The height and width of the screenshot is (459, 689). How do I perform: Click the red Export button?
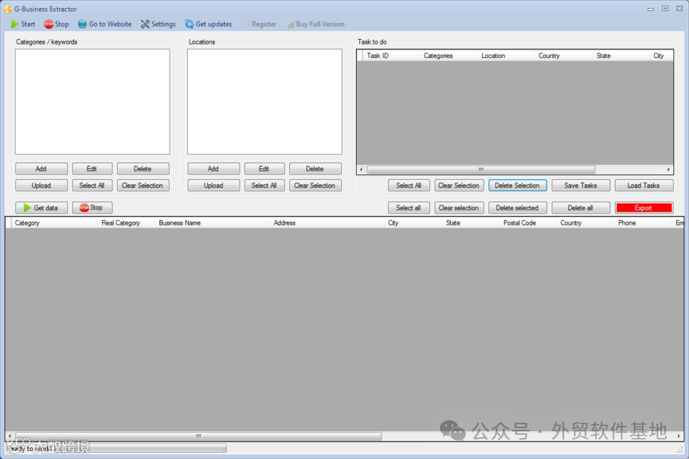click(644, 208)
